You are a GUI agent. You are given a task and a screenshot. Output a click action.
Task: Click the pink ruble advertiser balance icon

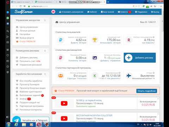[61, 58]
